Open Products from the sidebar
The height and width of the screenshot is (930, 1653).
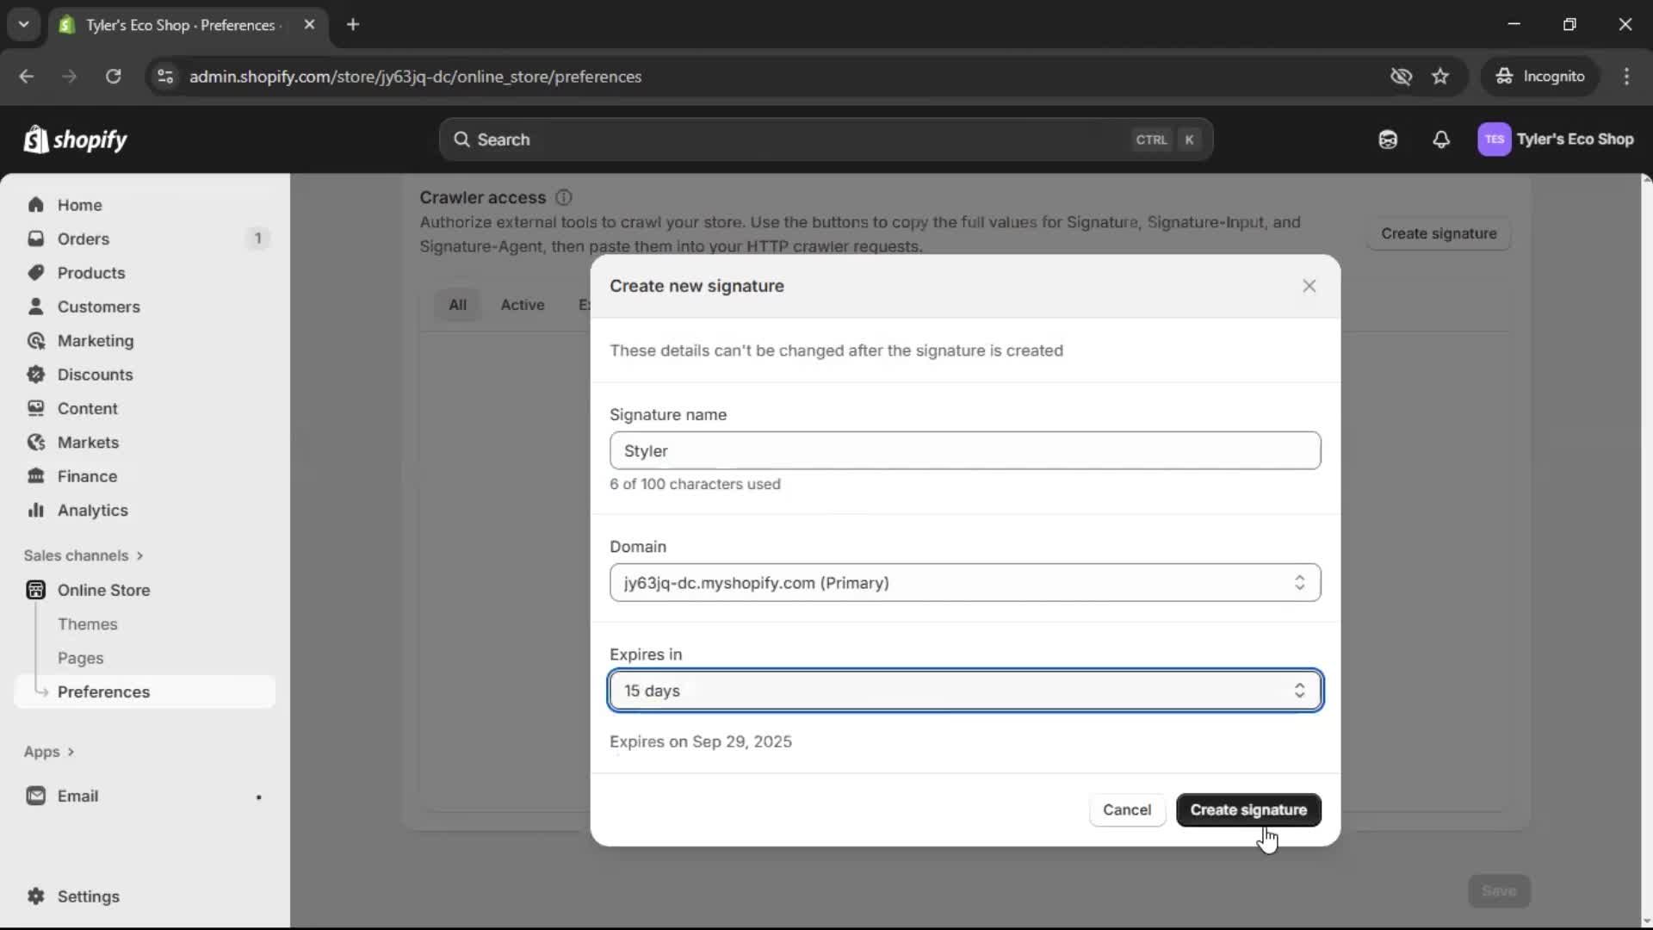point(91,272)
